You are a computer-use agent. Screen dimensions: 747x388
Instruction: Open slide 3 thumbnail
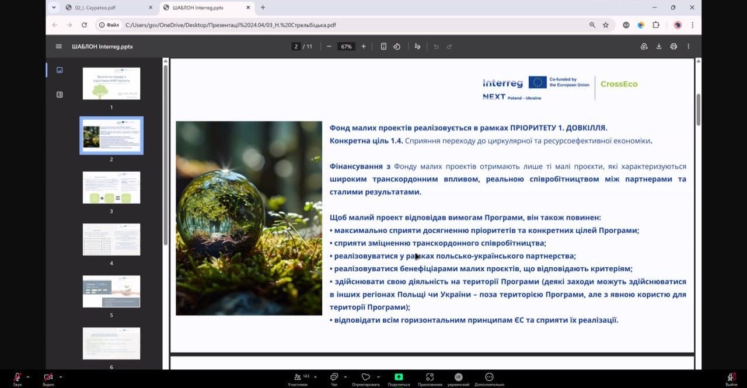pyautogui.click(x=111, y=187)
